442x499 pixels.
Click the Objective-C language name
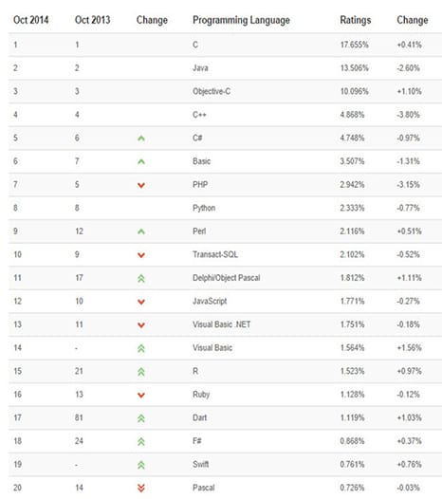click(212, 91)
